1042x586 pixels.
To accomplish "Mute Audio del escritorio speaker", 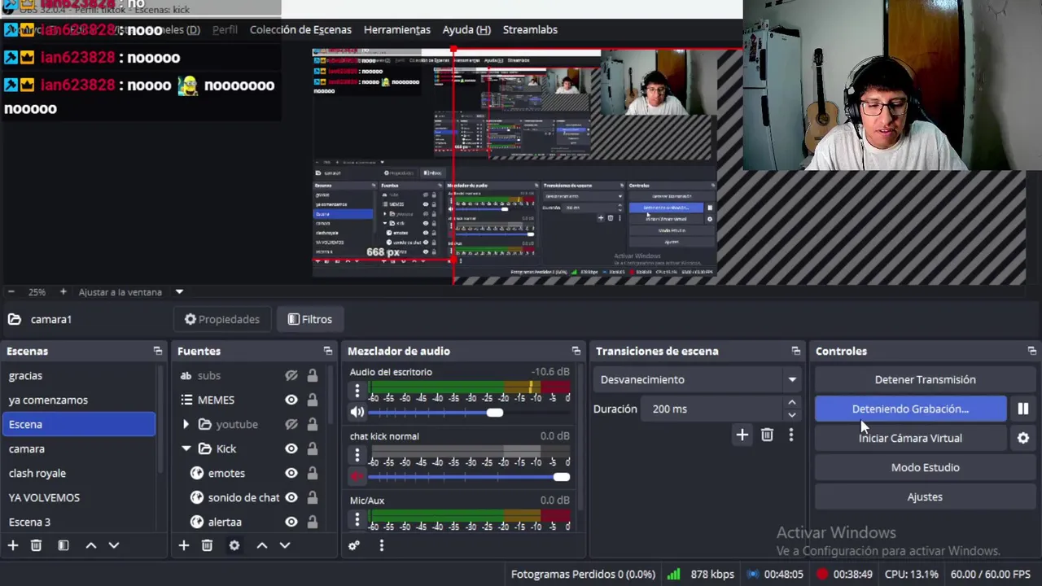I will pyautogui.click(x=357, y=413).
